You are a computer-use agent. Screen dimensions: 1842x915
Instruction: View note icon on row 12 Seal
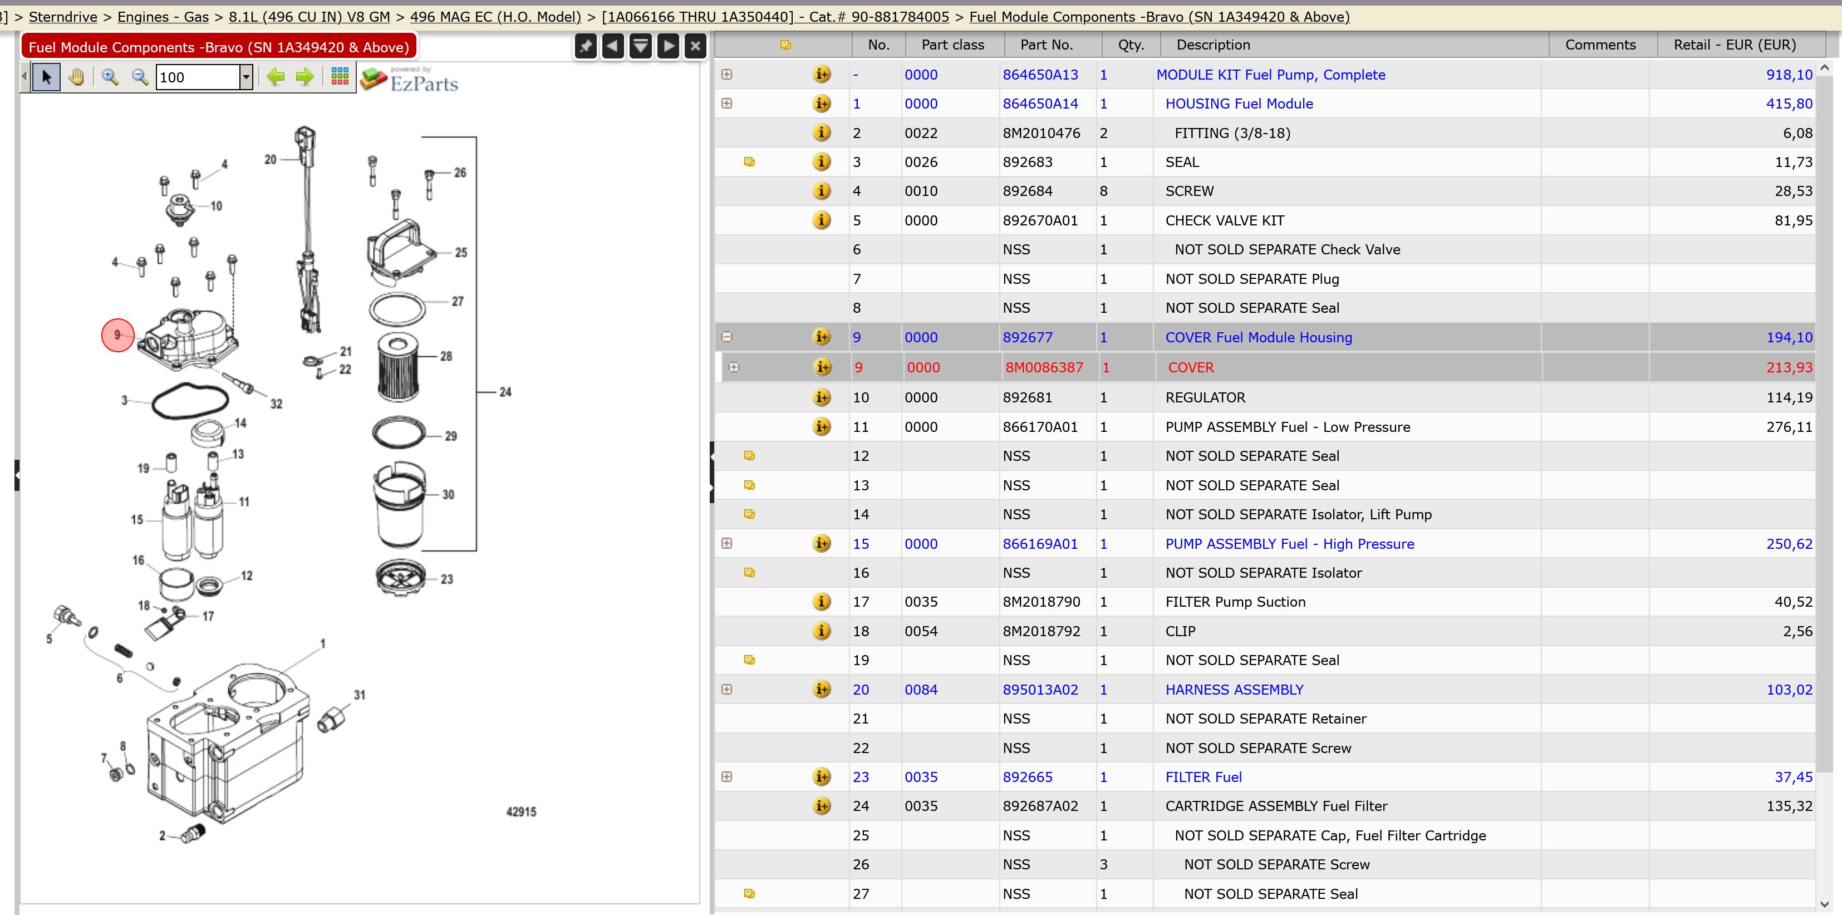click(749, 455)
